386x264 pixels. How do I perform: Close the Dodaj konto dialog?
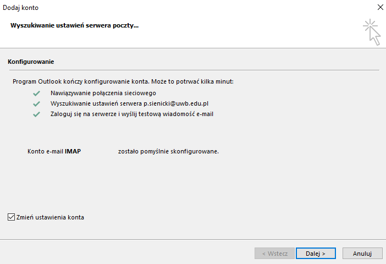tap(380, 7)
